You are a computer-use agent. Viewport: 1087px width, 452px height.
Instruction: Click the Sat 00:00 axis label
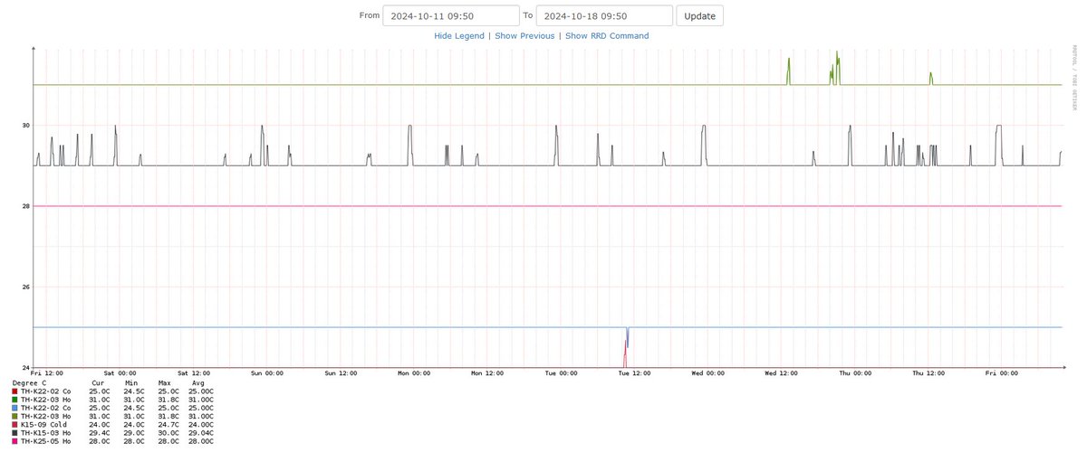pyautogui.click(x=120, y=372)
